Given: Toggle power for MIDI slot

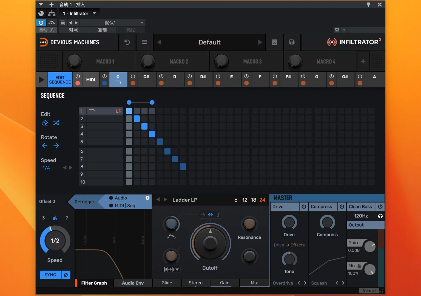Looking at the screenshot, I should click(x=78, y=76).
